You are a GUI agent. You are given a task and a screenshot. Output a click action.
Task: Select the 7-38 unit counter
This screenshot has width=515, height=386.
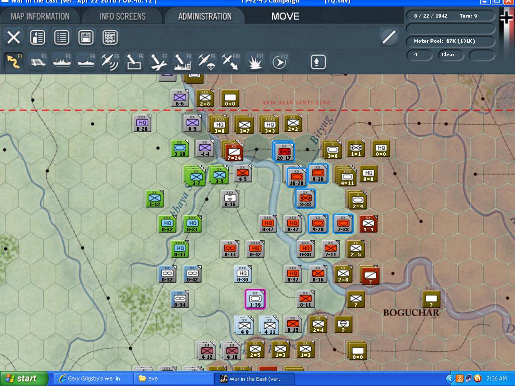(x=343, y=224)
